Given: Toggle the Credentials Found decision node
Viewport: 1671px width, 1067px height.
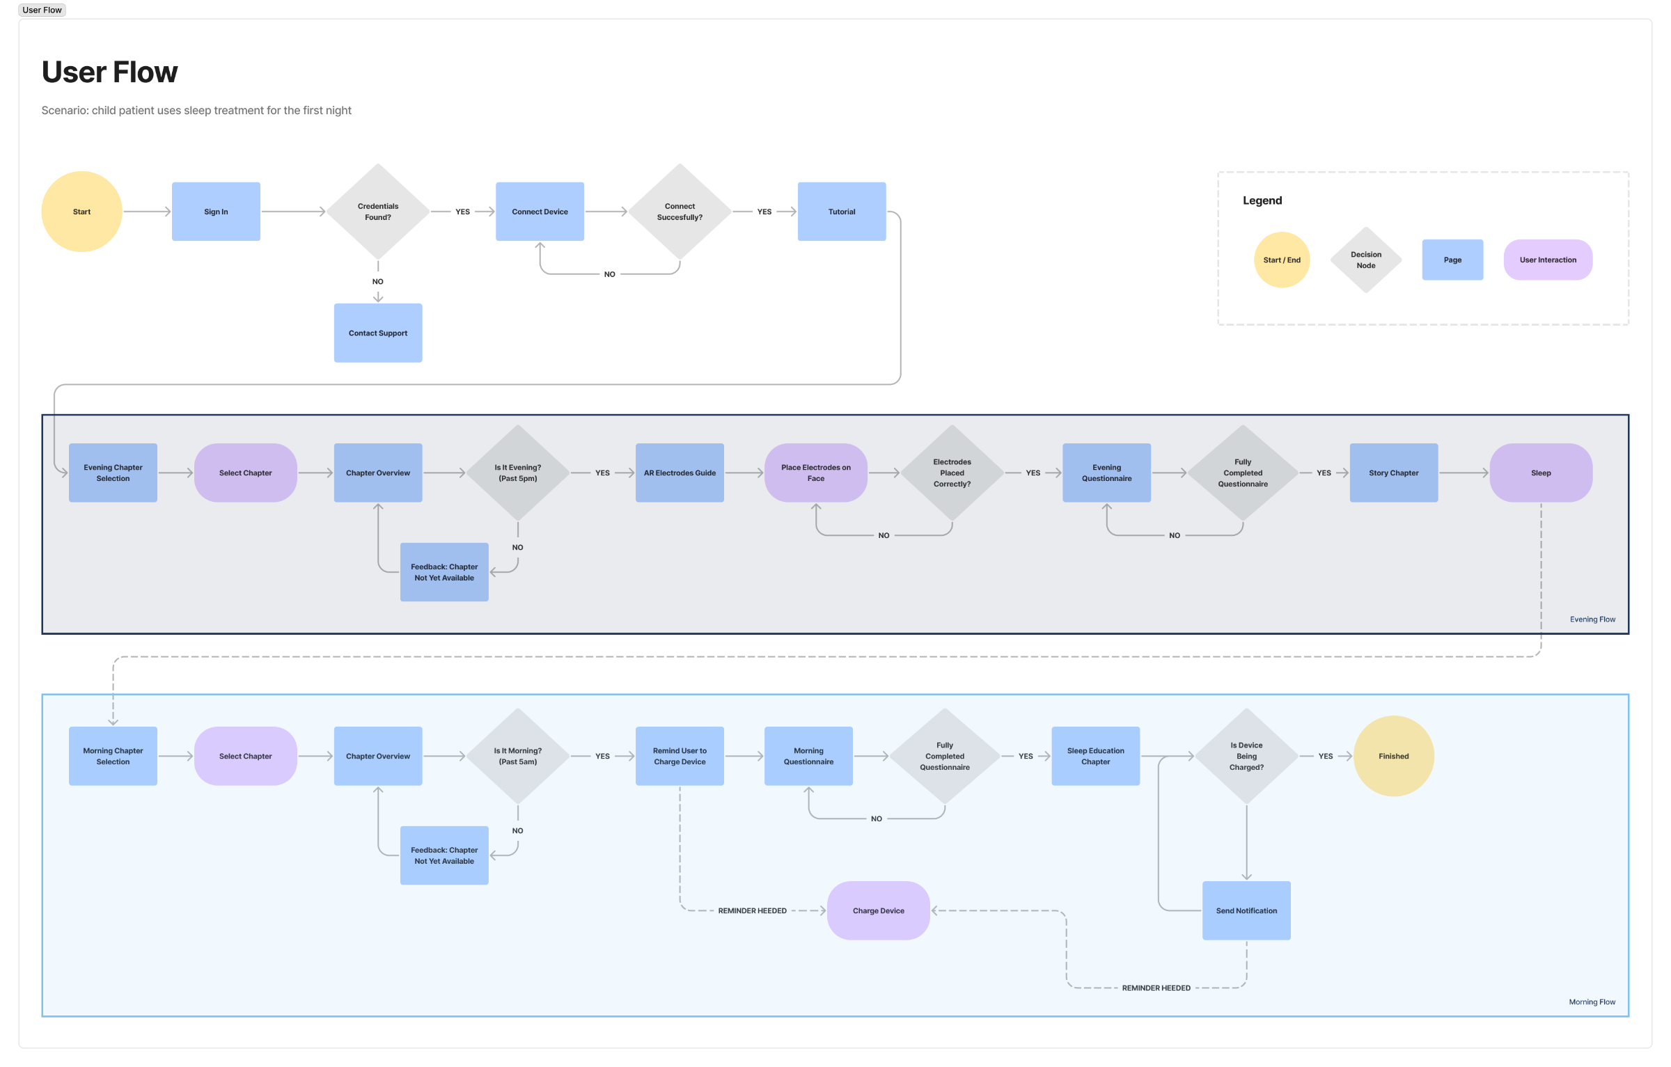Looking at the screenshot, I should coord(379,211).
